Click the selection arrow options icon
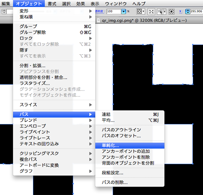The width and height of the screenshot is (203, 195). point(160,12)
